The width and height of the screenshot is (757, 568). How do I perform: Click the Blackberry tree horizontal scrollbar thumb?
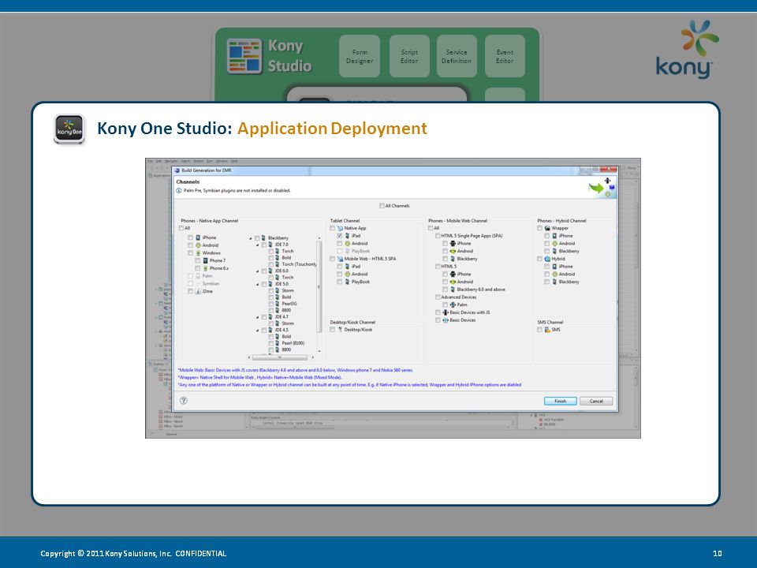pos(279,357)
